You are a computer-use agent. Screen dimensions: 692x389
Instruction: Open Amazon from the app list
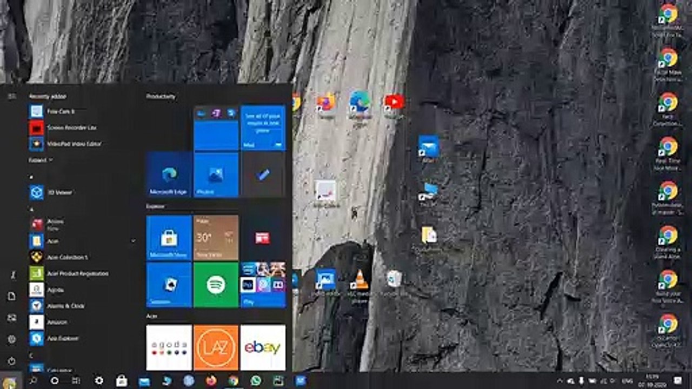point(79,322)
